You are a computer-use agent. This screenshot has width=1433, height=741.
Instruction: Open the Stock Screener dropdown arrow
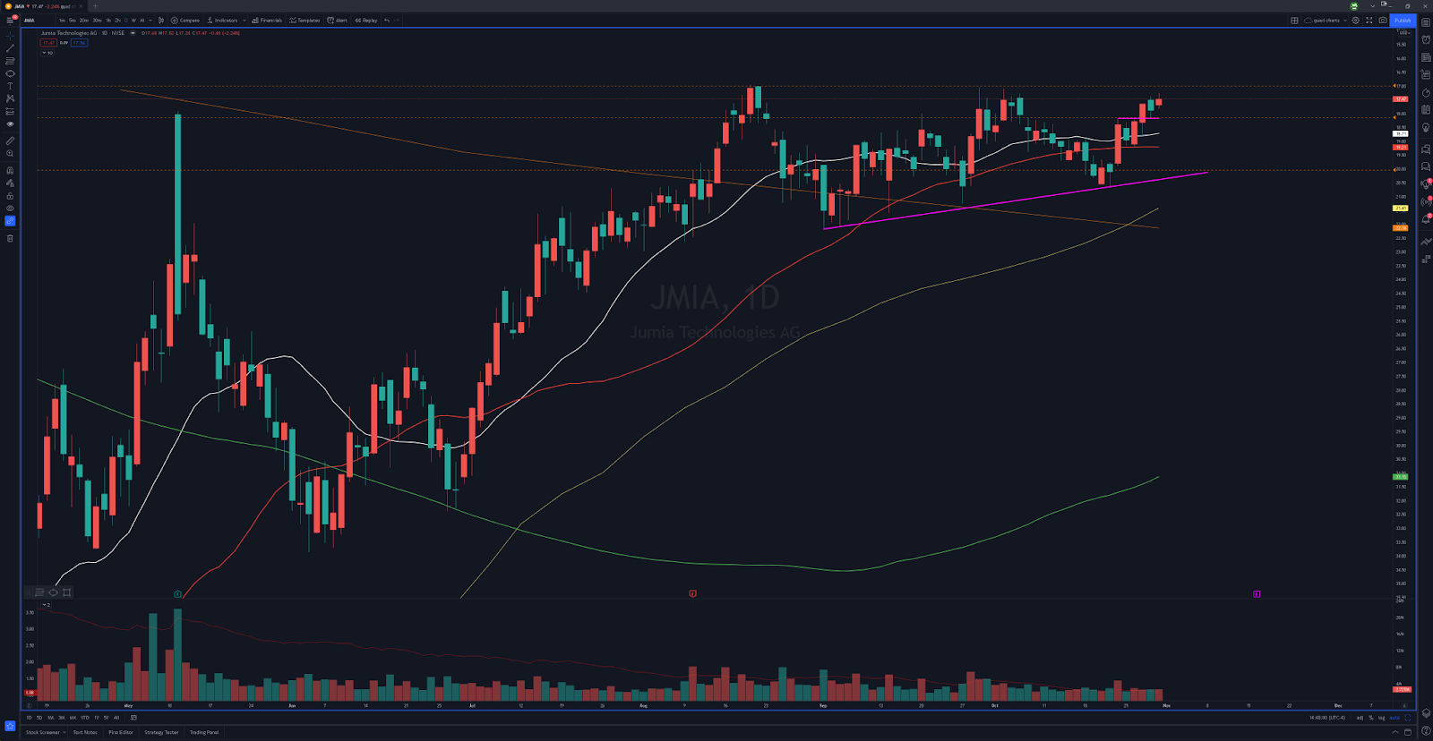[x=64, y=732]
